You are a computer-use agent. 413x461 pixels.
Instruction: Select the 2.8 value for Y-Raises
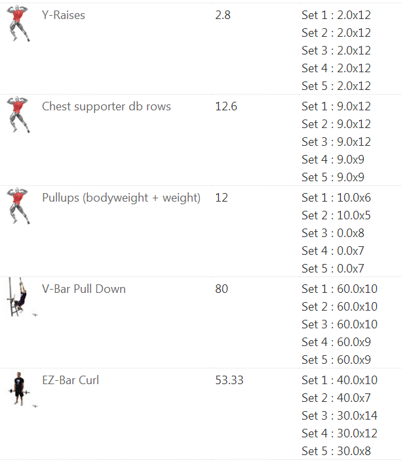[x=223, y=15]
